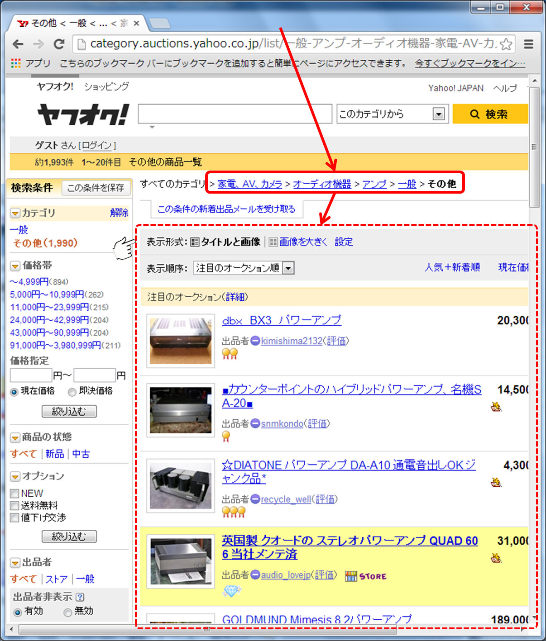The image size is (546, 641).
Task: Bookmark page with star icon
Action: [506, 44]
